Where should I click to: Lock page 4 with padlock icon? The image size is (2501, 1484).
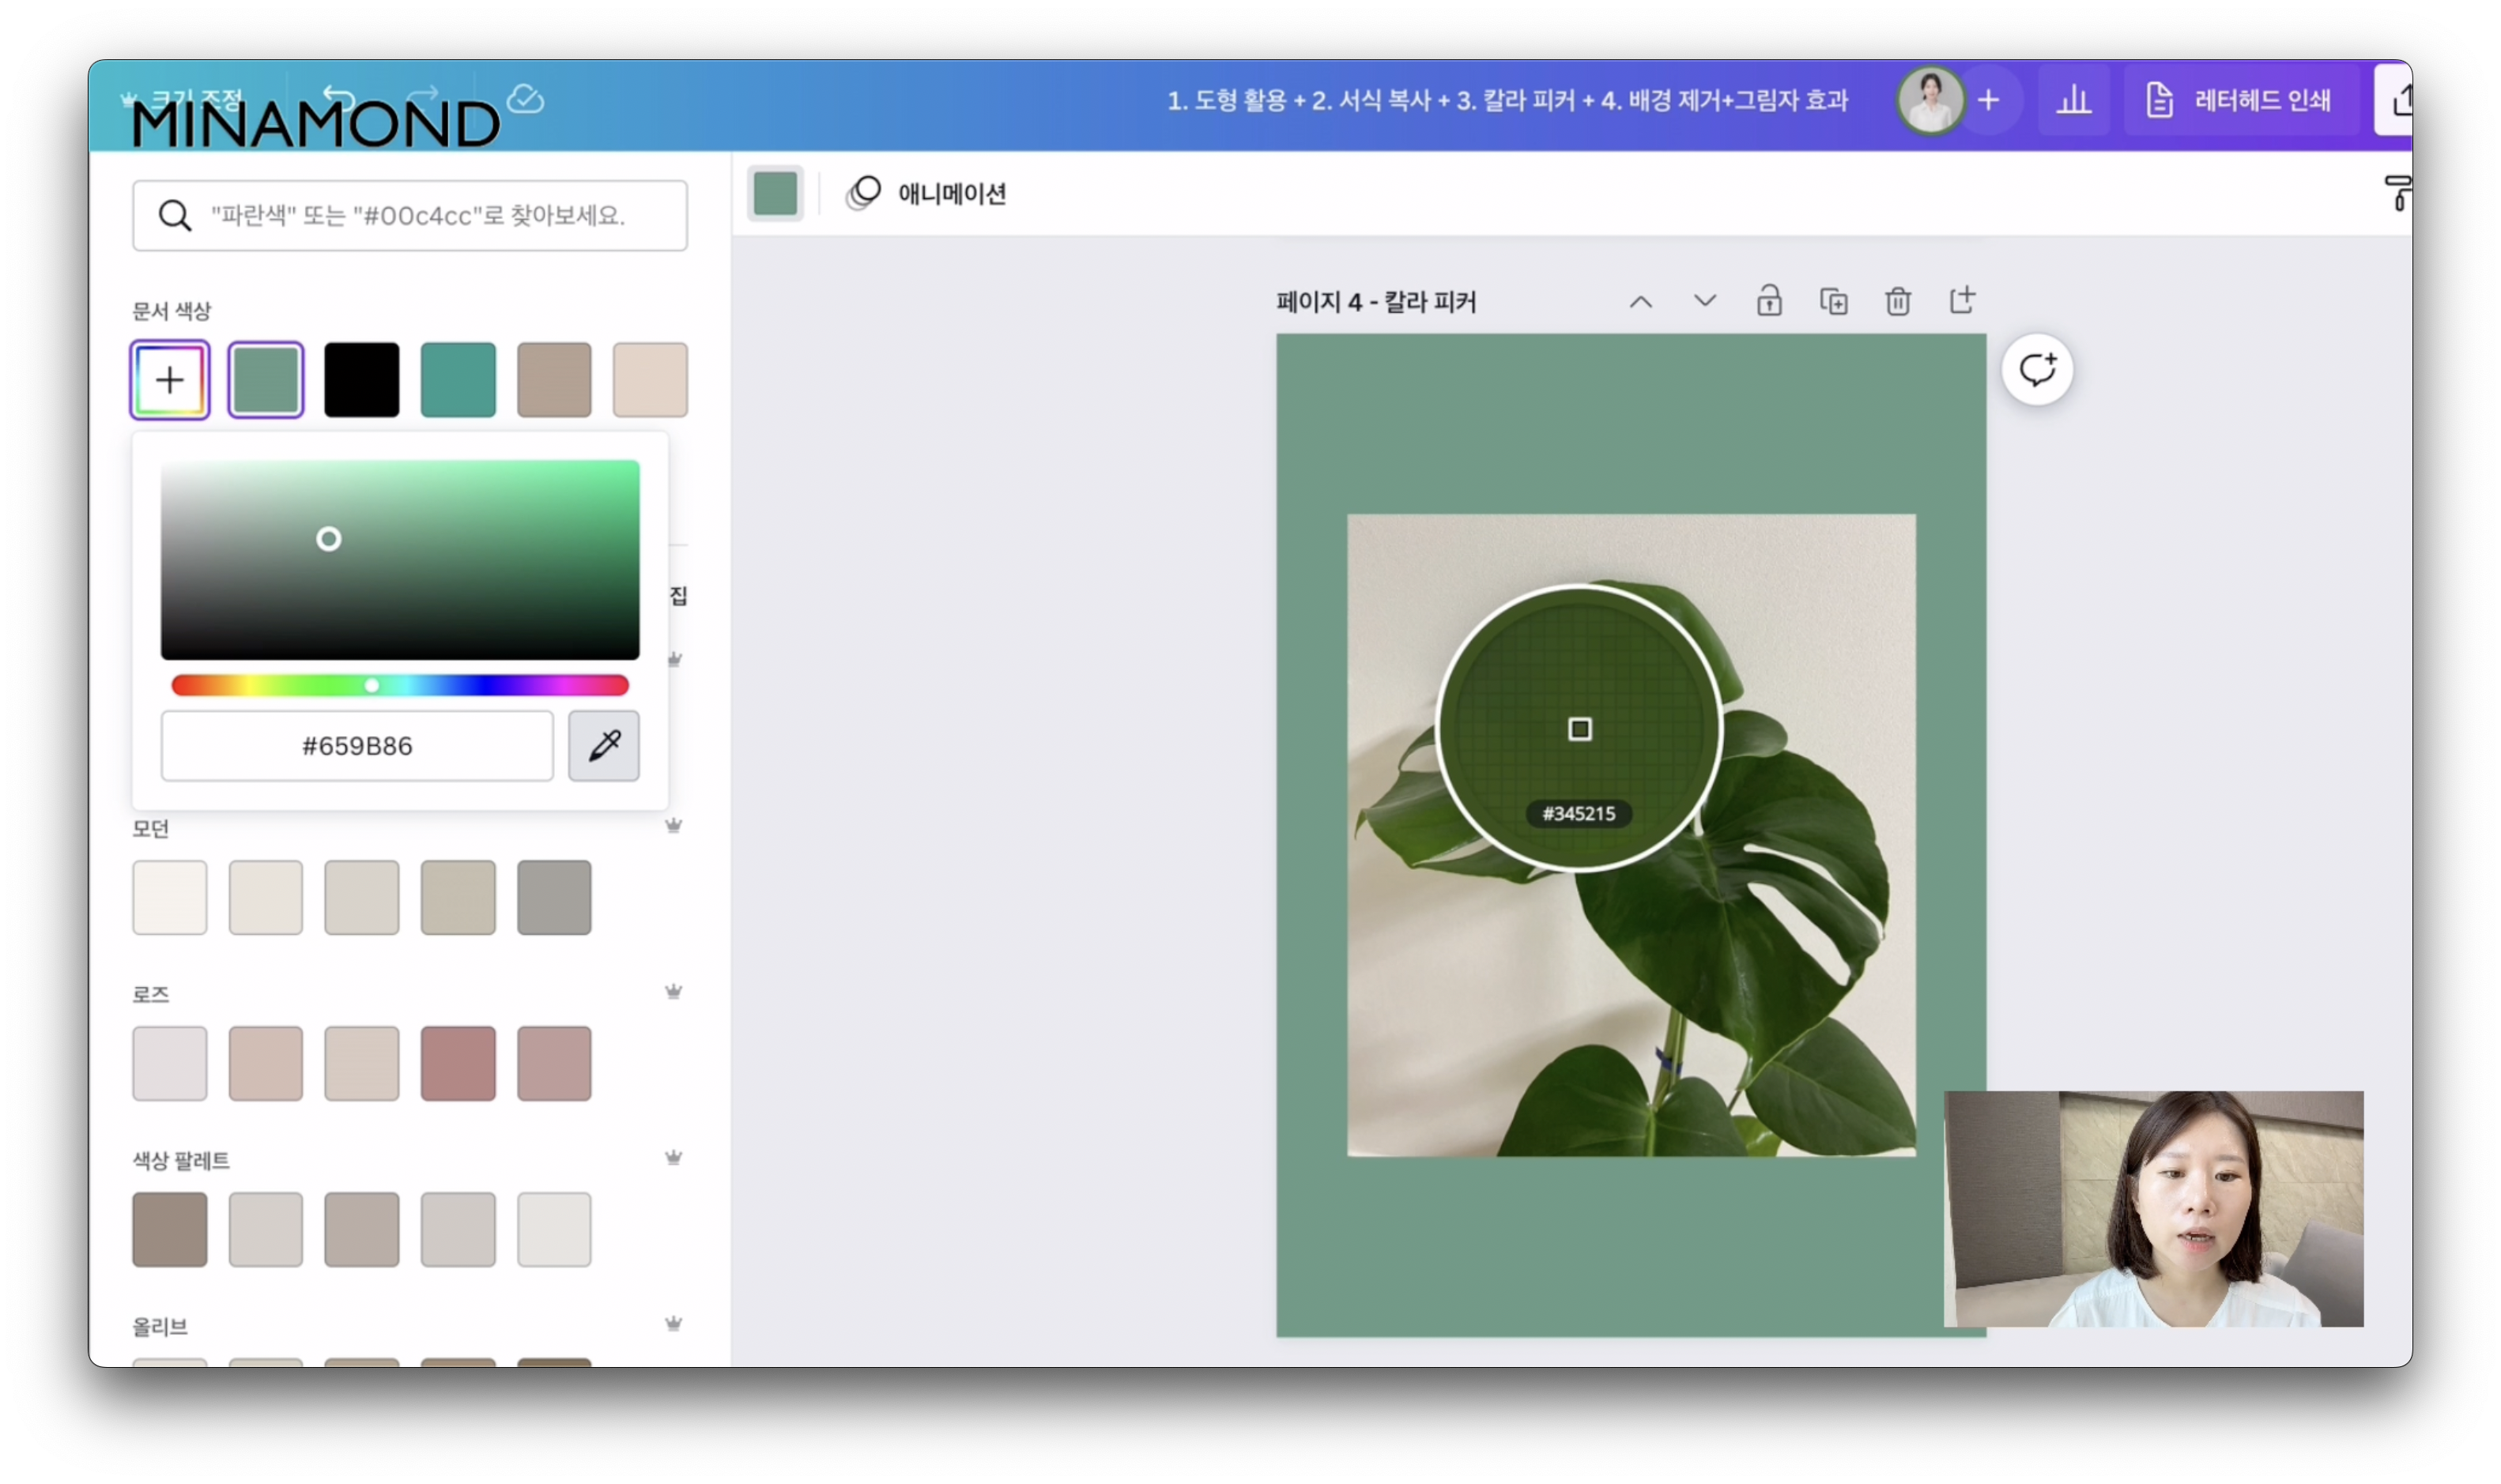pyautogui.click(x=1768, y=301)
